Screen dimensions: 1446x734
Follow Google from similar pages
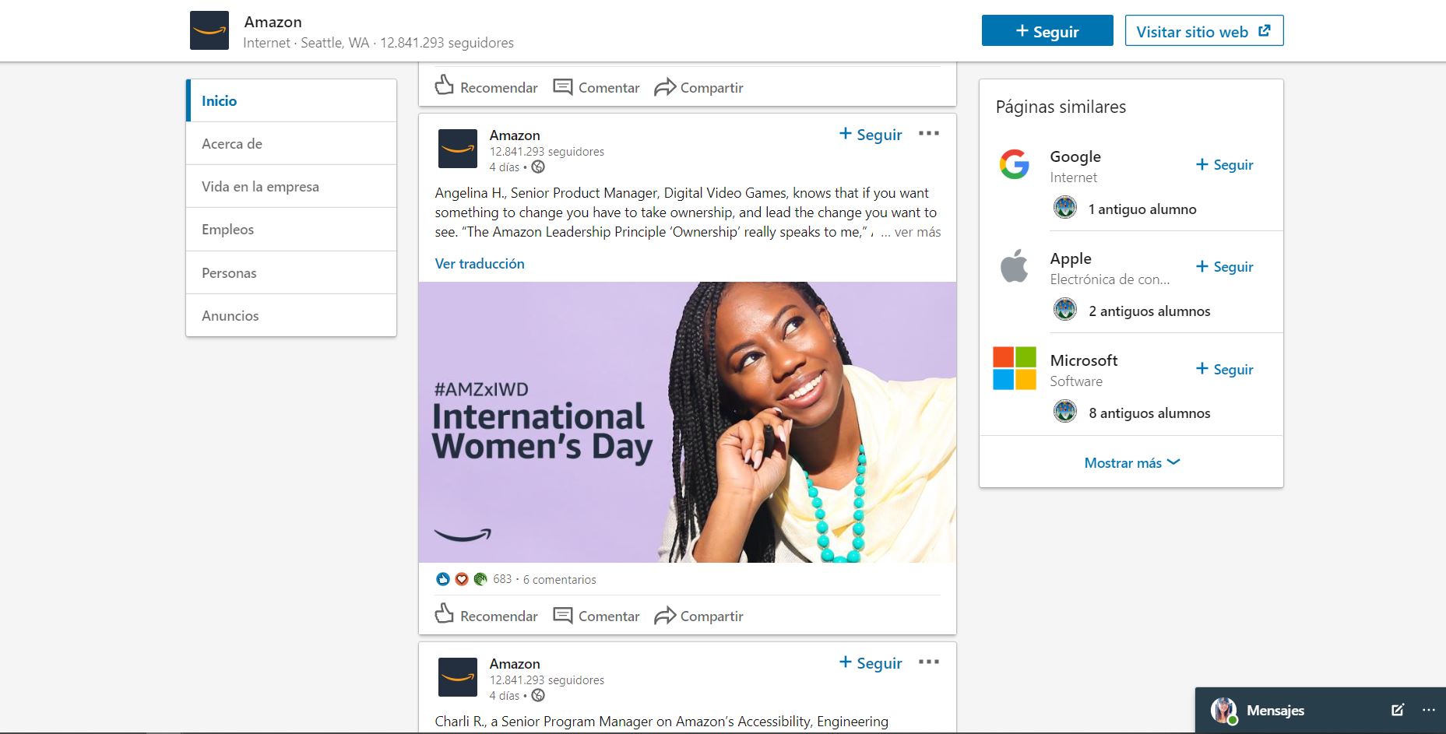[1224, 165]
